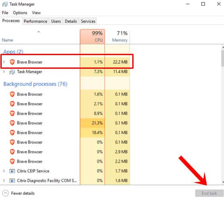Viewport: 224px width, 199px height.
Task: Click the Citrix CEIP Service icon
Action: pyautogui.click(x=12, y=171)
